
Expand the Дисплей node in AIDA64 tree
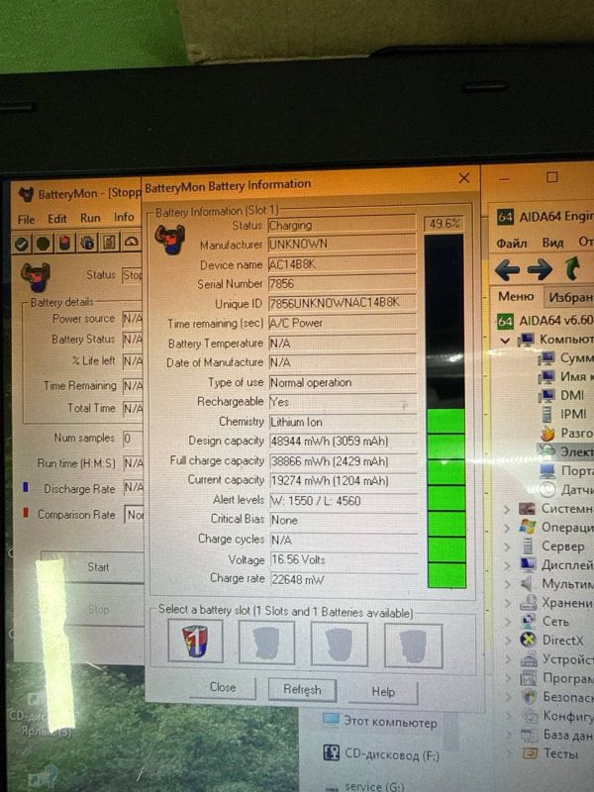[x=507, y=565]
